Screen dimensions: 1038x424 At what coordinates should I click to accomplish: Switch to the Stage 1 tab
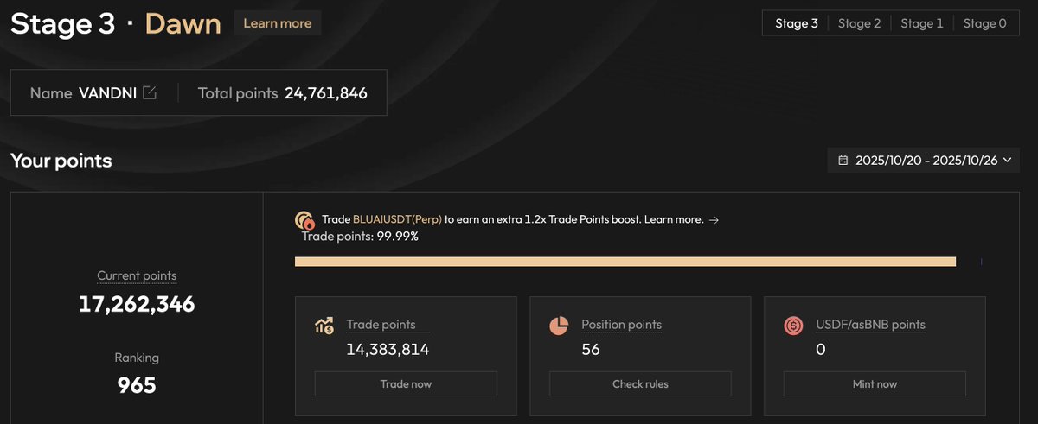(x=922, y=23)
